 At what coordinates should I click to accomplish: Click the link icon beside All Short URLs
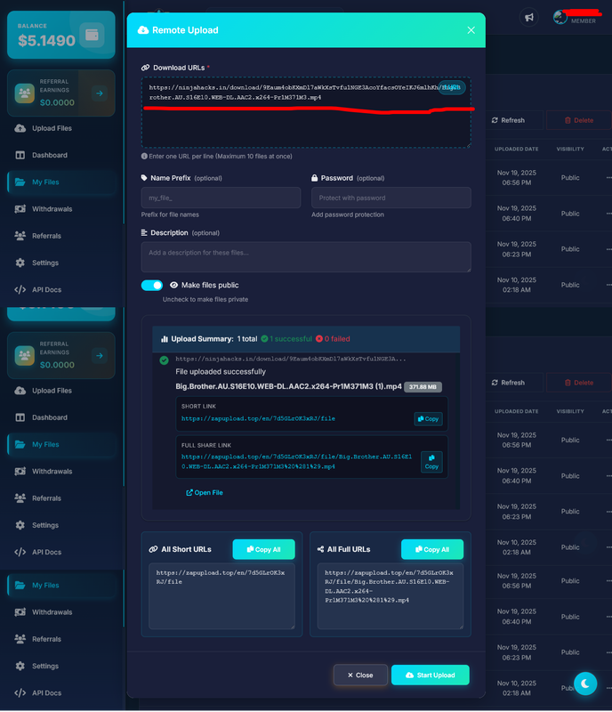tap(154, 549)
